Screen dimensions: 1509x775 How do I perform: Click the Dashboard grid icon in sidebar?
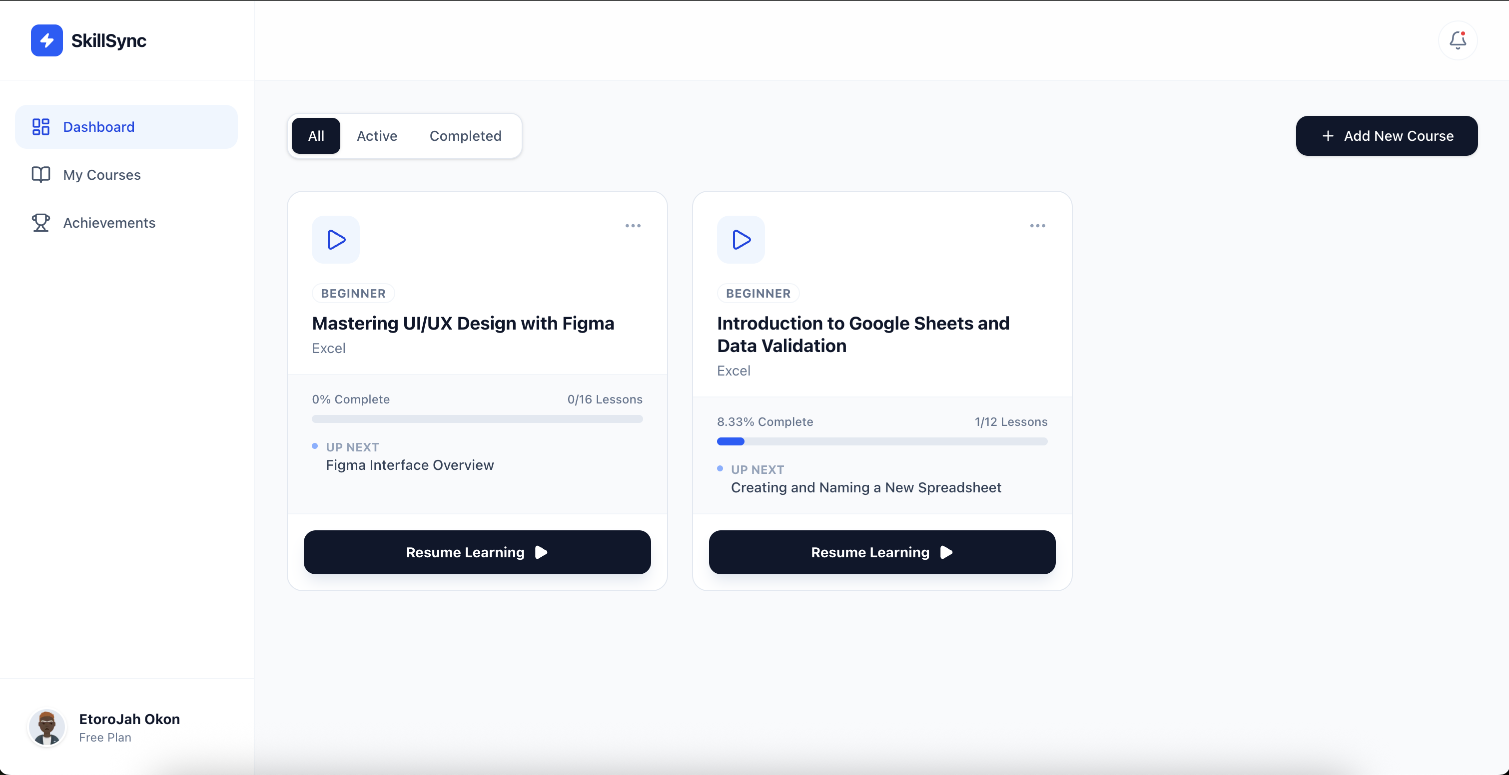(40, 127)
